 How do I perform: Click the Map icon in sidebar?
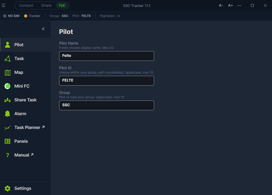click(8, 73)
